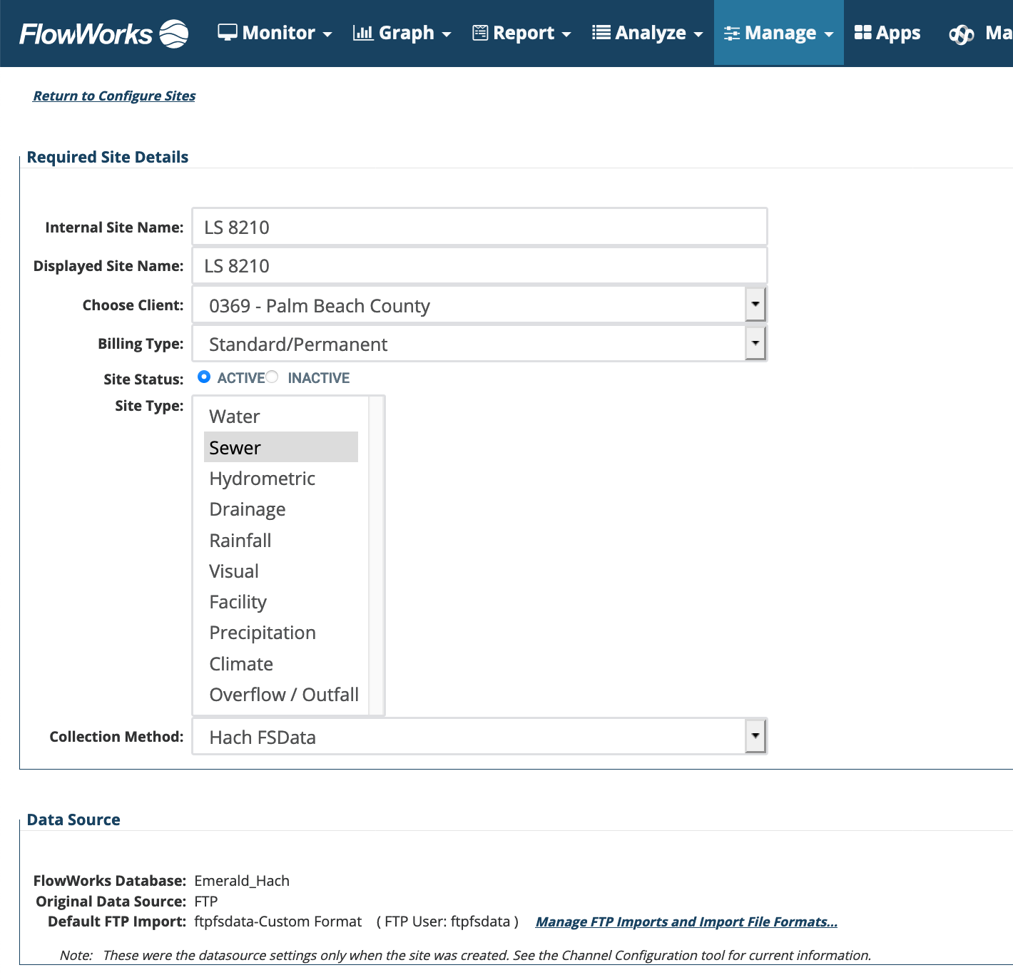Screen dimensions: 1013x980
Task: Select Rainfall site type
Action: click(x=281, y=541)
